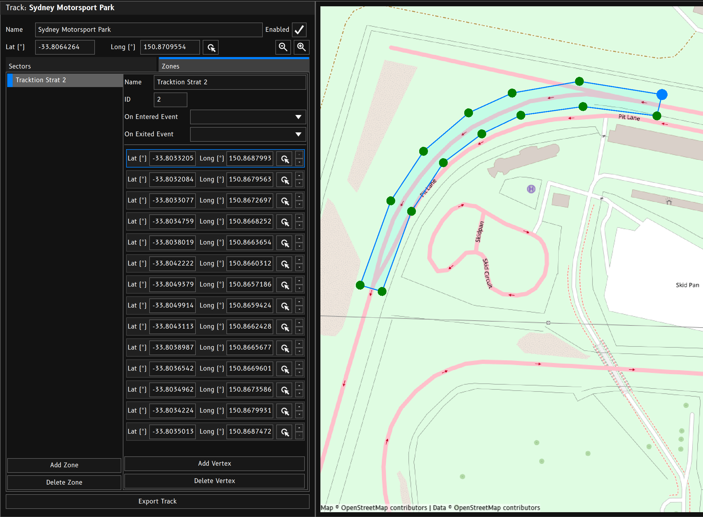Edit longitude field showing 150.8679563
Viewport: 703px width, 517px height.
250,180
